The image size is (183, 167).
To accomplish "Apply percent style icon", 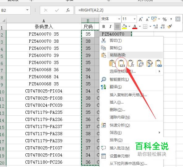I will pyautogui.click(x=164, y=19).
